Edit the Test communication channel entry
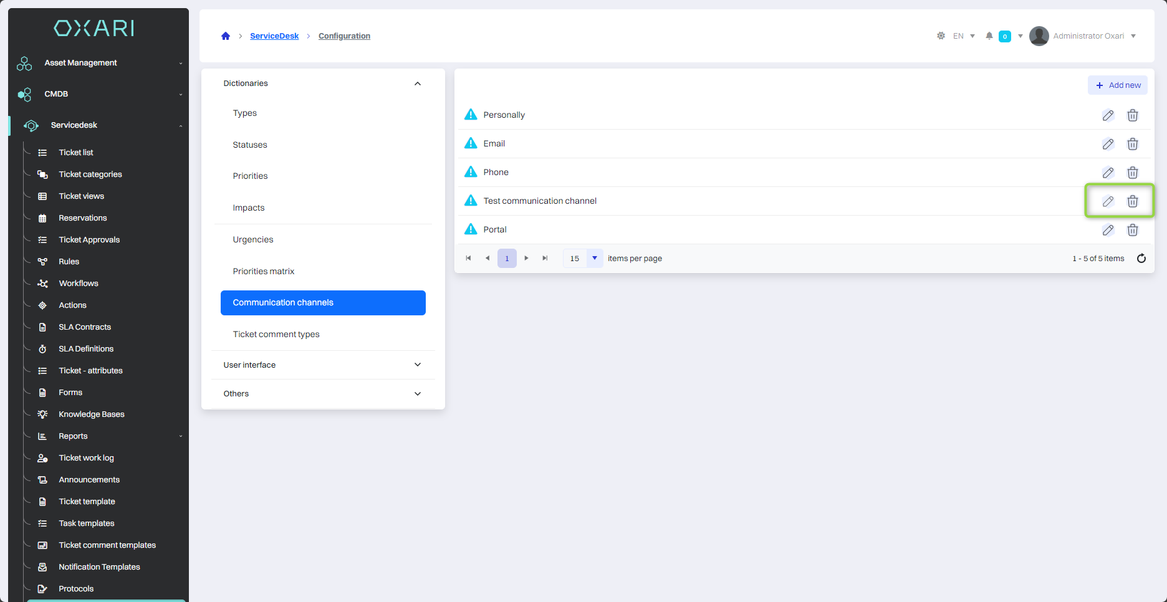The width and height of the screenshot is (1167, 602). point(1108,201)
